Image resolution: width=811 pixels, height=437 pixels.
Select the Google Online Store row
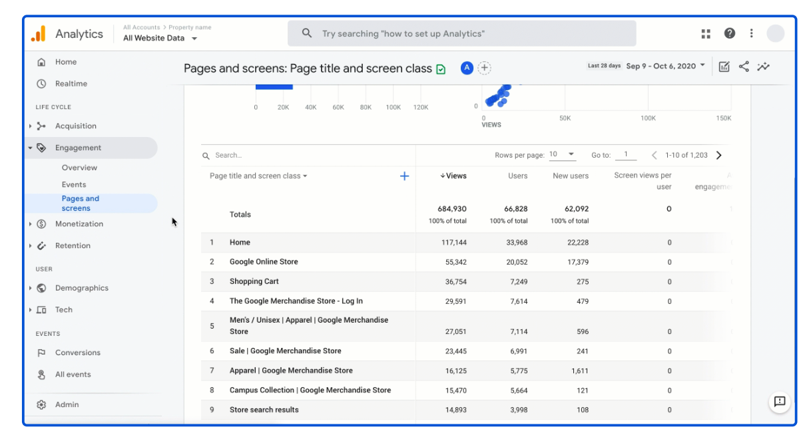click(x=466, y=262)
